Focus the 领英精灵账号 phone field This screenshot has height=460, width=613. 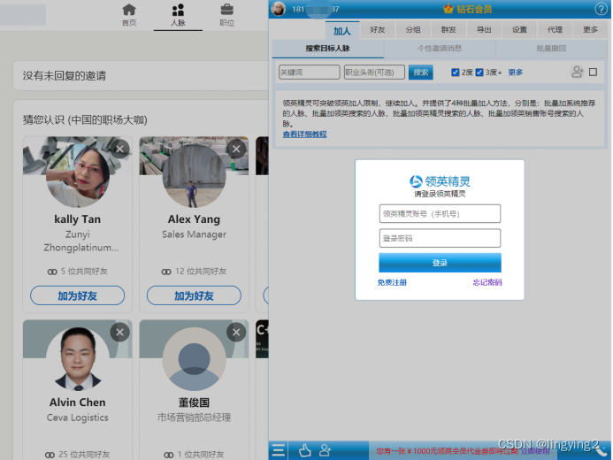click(440, 214)
